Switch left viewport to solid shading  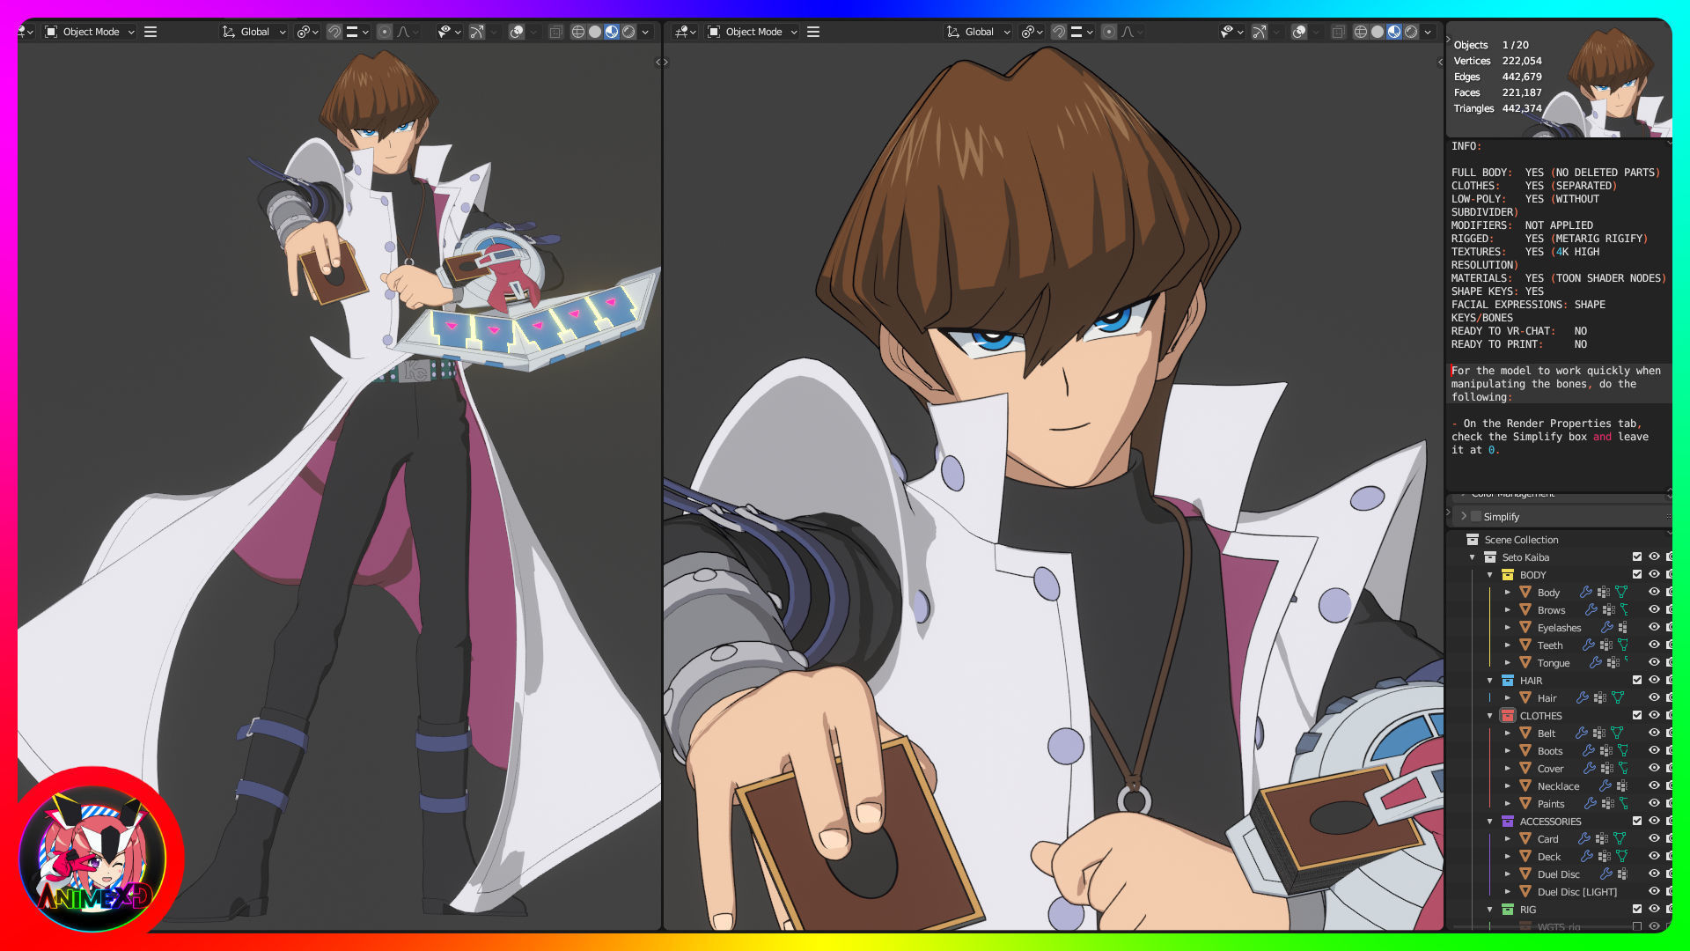click(595, 32)
